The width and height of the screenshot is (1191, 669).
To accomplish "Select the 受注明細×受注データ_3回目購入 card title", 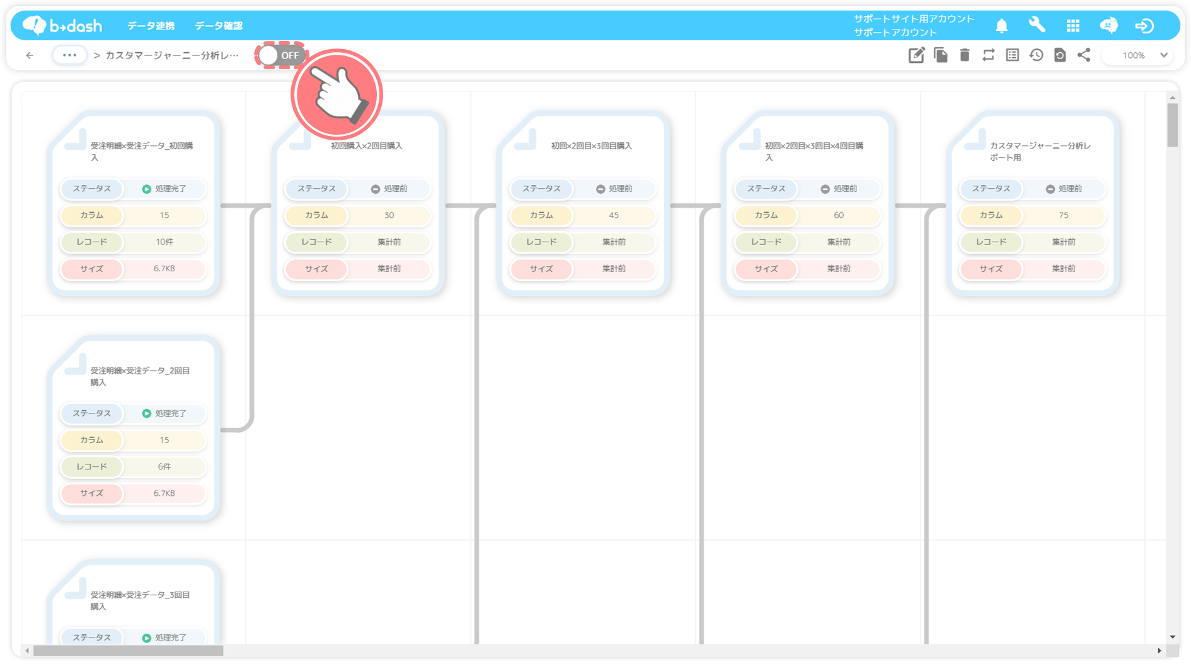I will point(140,600).
